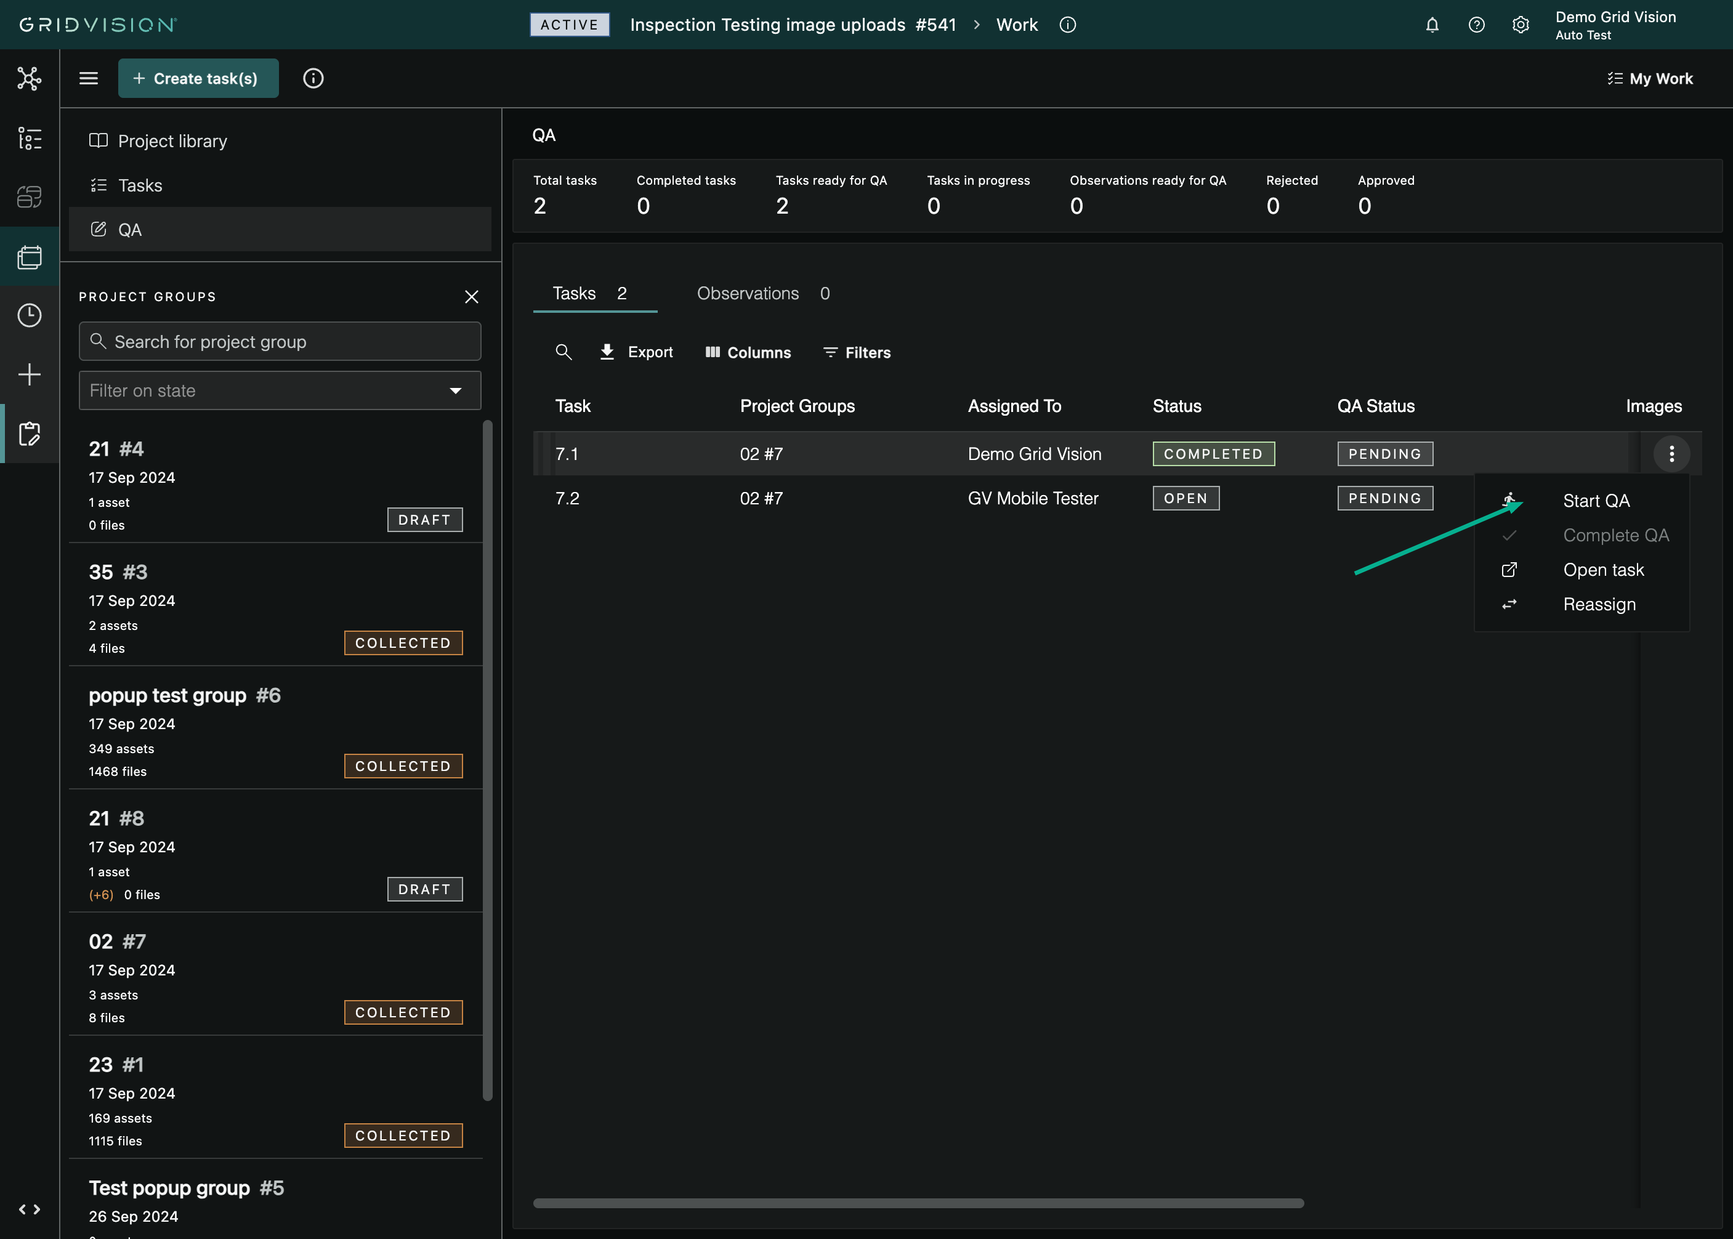Click the Images column header
The width and height of the screenshot is (1733, 1239).
tap(1654, 406)
